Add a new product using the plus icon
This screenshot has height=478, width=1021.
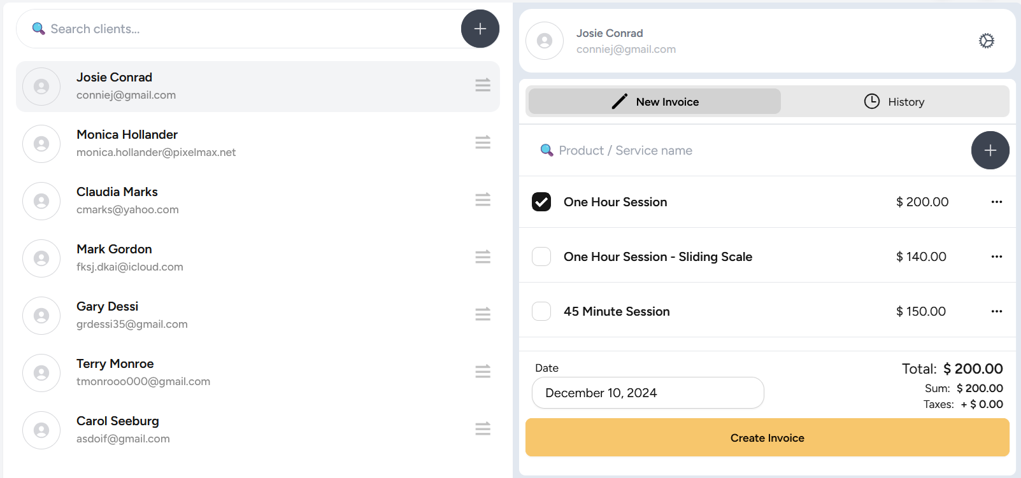(x=990, y=150)
